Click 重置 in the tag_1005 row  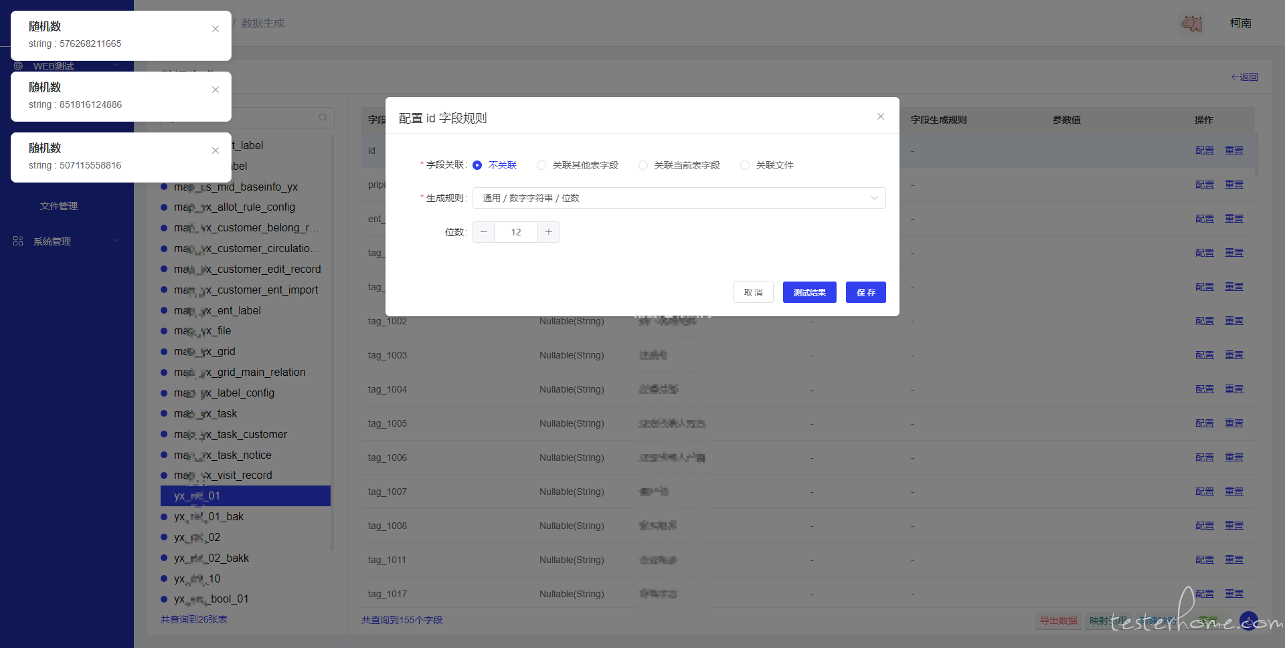[1234, 423]
